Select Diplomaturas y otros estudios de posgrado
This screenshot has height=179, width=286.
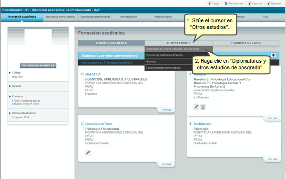pos(179,49)
